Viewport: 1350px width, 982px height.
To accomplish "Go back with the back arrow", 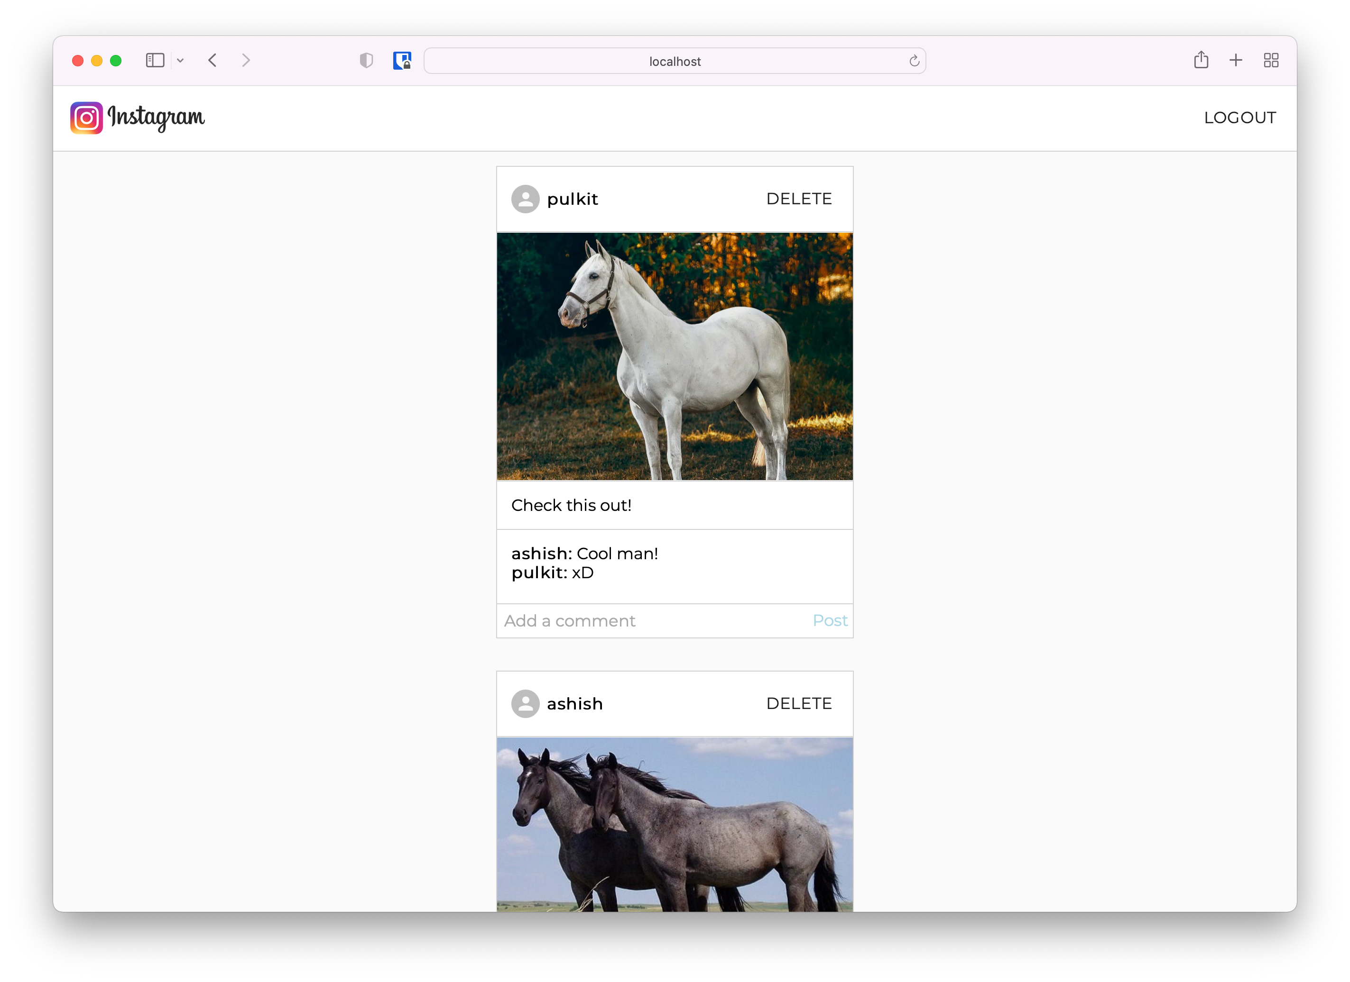I will pyautogui.click(x=213, y=60).
